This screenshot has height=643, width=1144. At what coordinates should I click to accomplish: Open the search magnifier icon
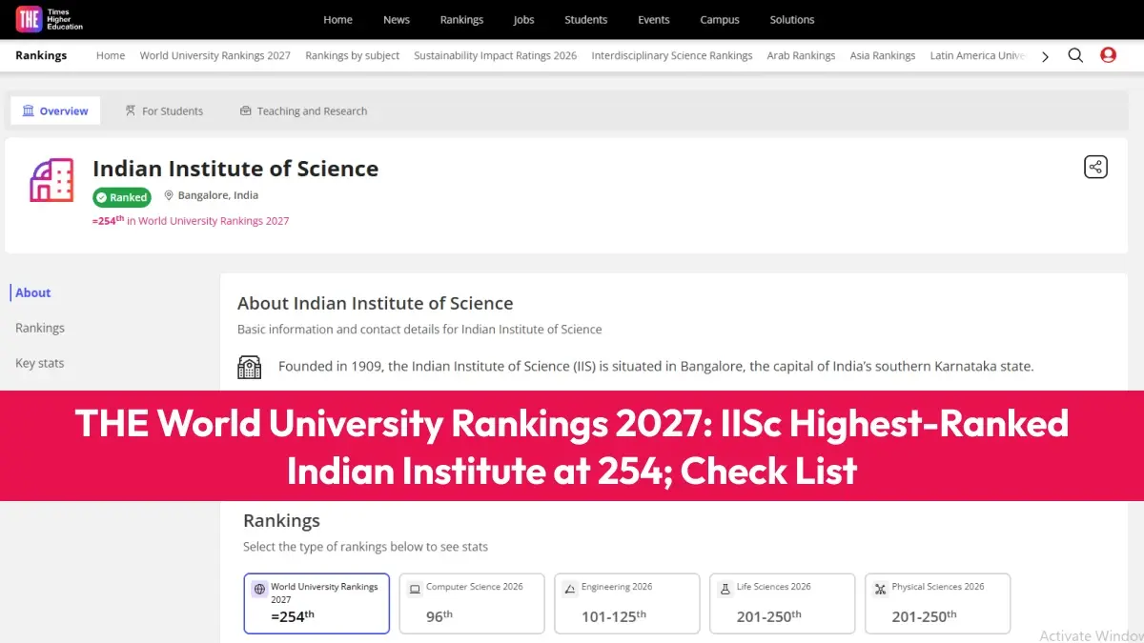pyautogui.click(x=1075, y=55)
